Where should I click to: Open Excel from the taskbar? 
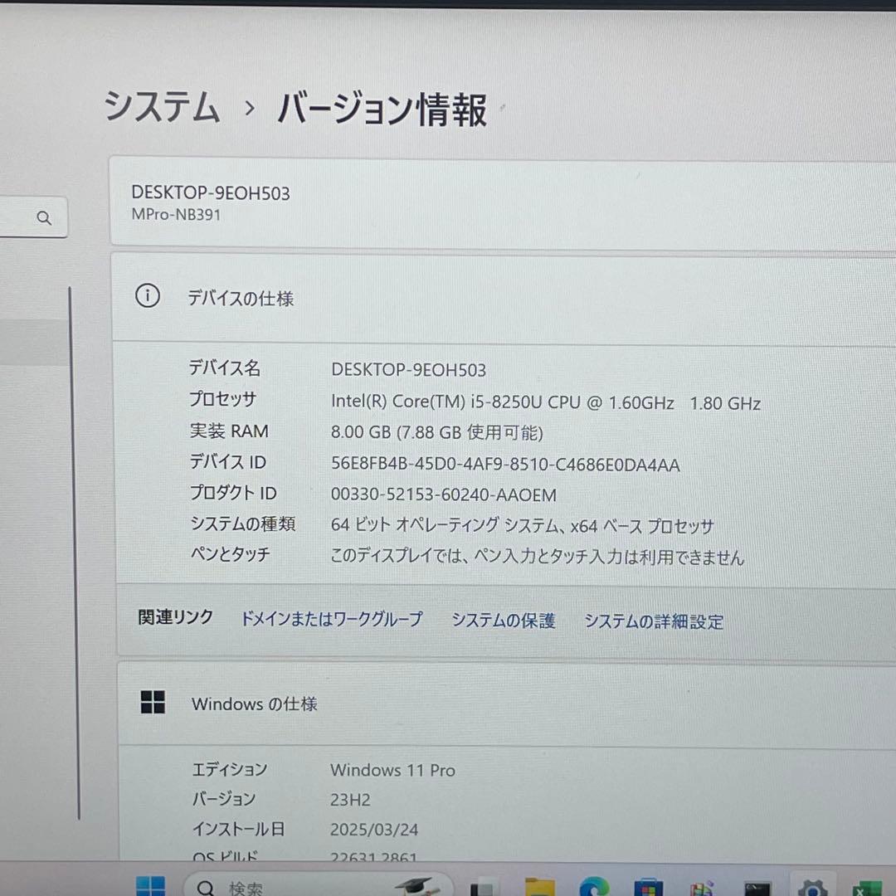(867, 889)
